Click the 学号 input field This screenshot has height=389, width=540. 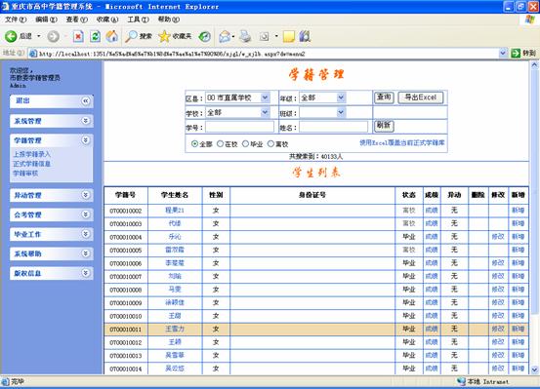coord(239,127)
